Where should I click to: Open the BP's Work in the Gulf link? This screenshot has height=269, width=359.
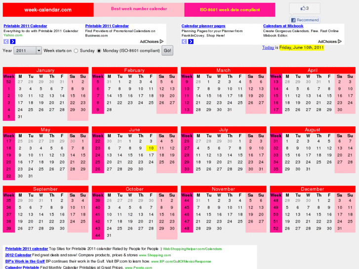pos(25,261)
